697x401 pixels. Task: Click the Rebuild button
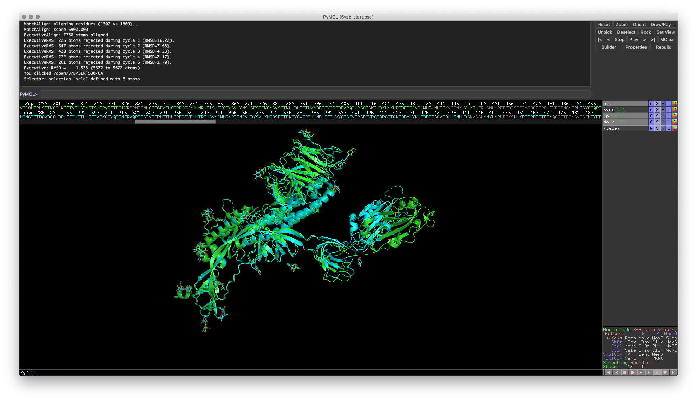tap(663, 47)
